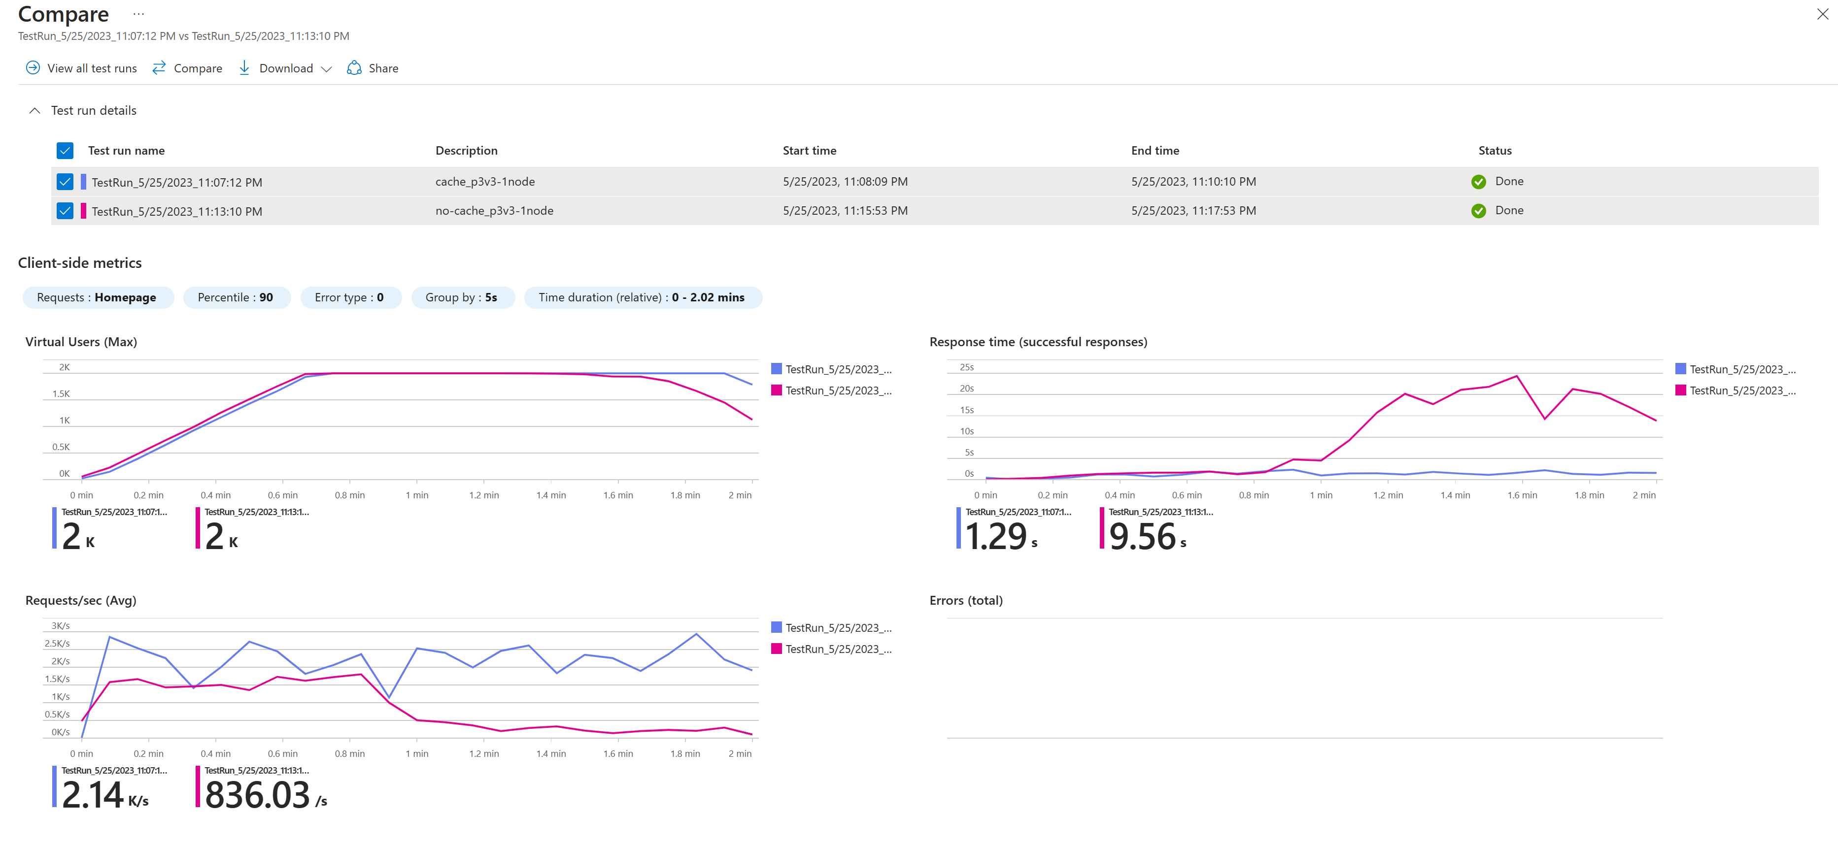Viewport: 1838px width, 846px height.
Task: Click pink legend swatch in Response time chart
Action: [x=1680, y=390]
